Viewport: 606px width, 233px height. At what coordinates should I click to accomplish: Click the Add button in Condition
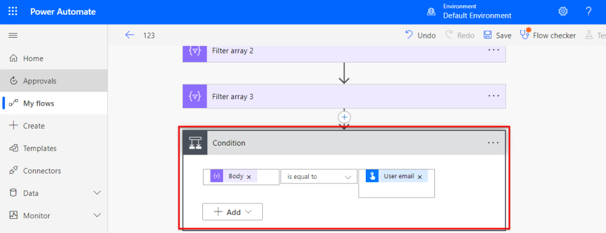click(232, 212)
